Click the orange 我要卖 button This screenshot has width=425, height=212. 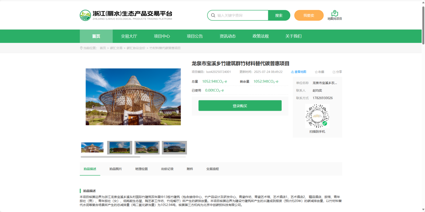pyautogui.click(x=309, y=15)
